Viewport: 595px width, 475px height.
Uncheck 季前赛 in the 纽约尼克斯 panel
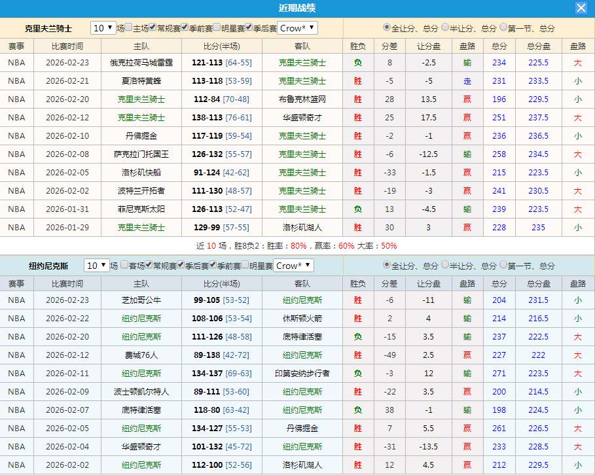tap(211, 266)
